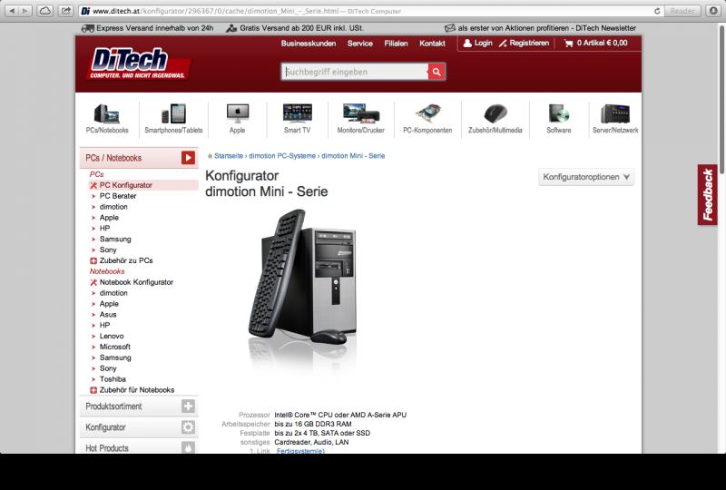
Task: Click the Suchbegriff eingeben search field
Action: pos(355,72)
